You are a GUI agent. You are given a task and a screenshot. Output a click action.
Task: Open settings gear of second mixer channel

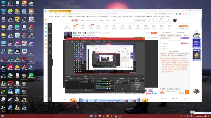pyautogui.click(x=113, y=88)
